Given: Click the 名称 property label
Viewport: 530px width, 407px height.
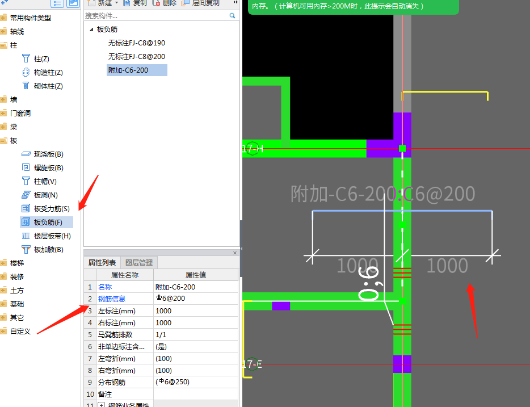Looking at the screenshot, I should pos(105,287).
